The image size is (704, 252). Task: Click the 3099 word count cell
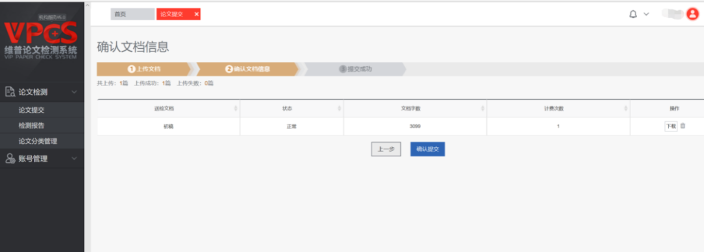tap(415, 126)
